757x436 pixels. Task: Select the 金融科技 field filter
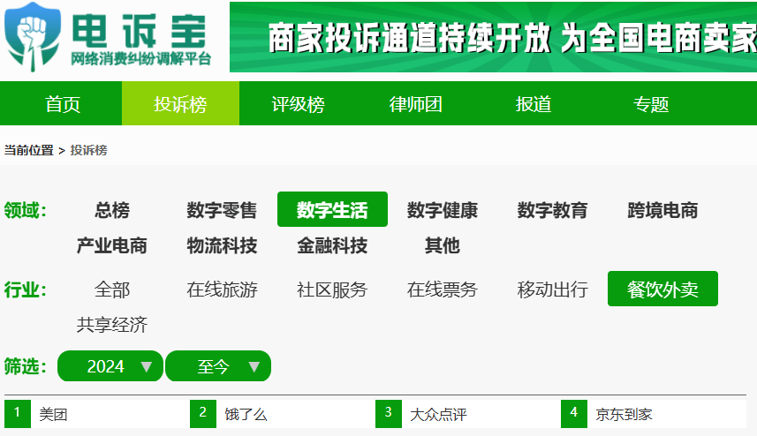pyautogui.click(x=332, y=245)
